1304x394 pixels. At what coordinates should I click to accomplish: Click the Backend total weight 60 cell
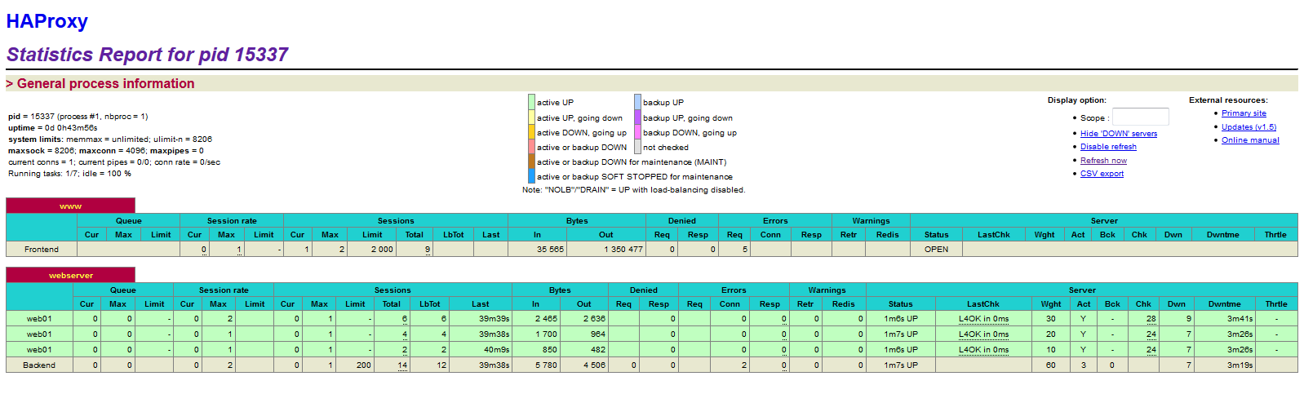click(x=1050, y=365)
